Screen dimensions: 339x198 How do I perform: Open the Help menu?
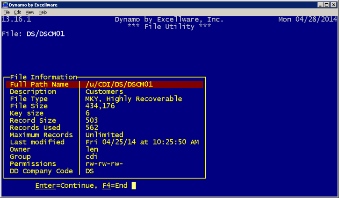point(43,12)
